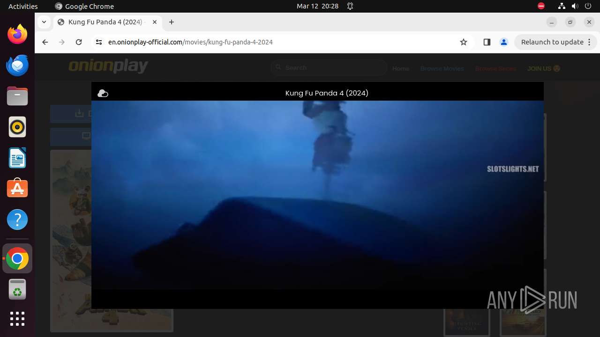This screenshot has height=337, width=600.
Task: Open the Google Chrome app menu
Action: coord(84,6)
